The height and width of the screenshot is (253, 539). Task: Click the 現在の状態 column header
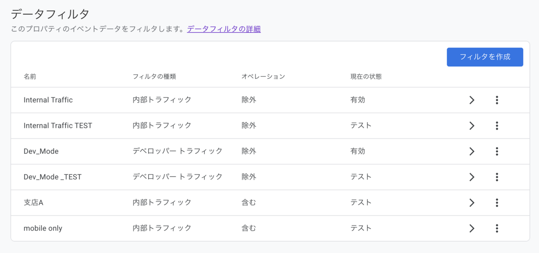pos(366,76)
